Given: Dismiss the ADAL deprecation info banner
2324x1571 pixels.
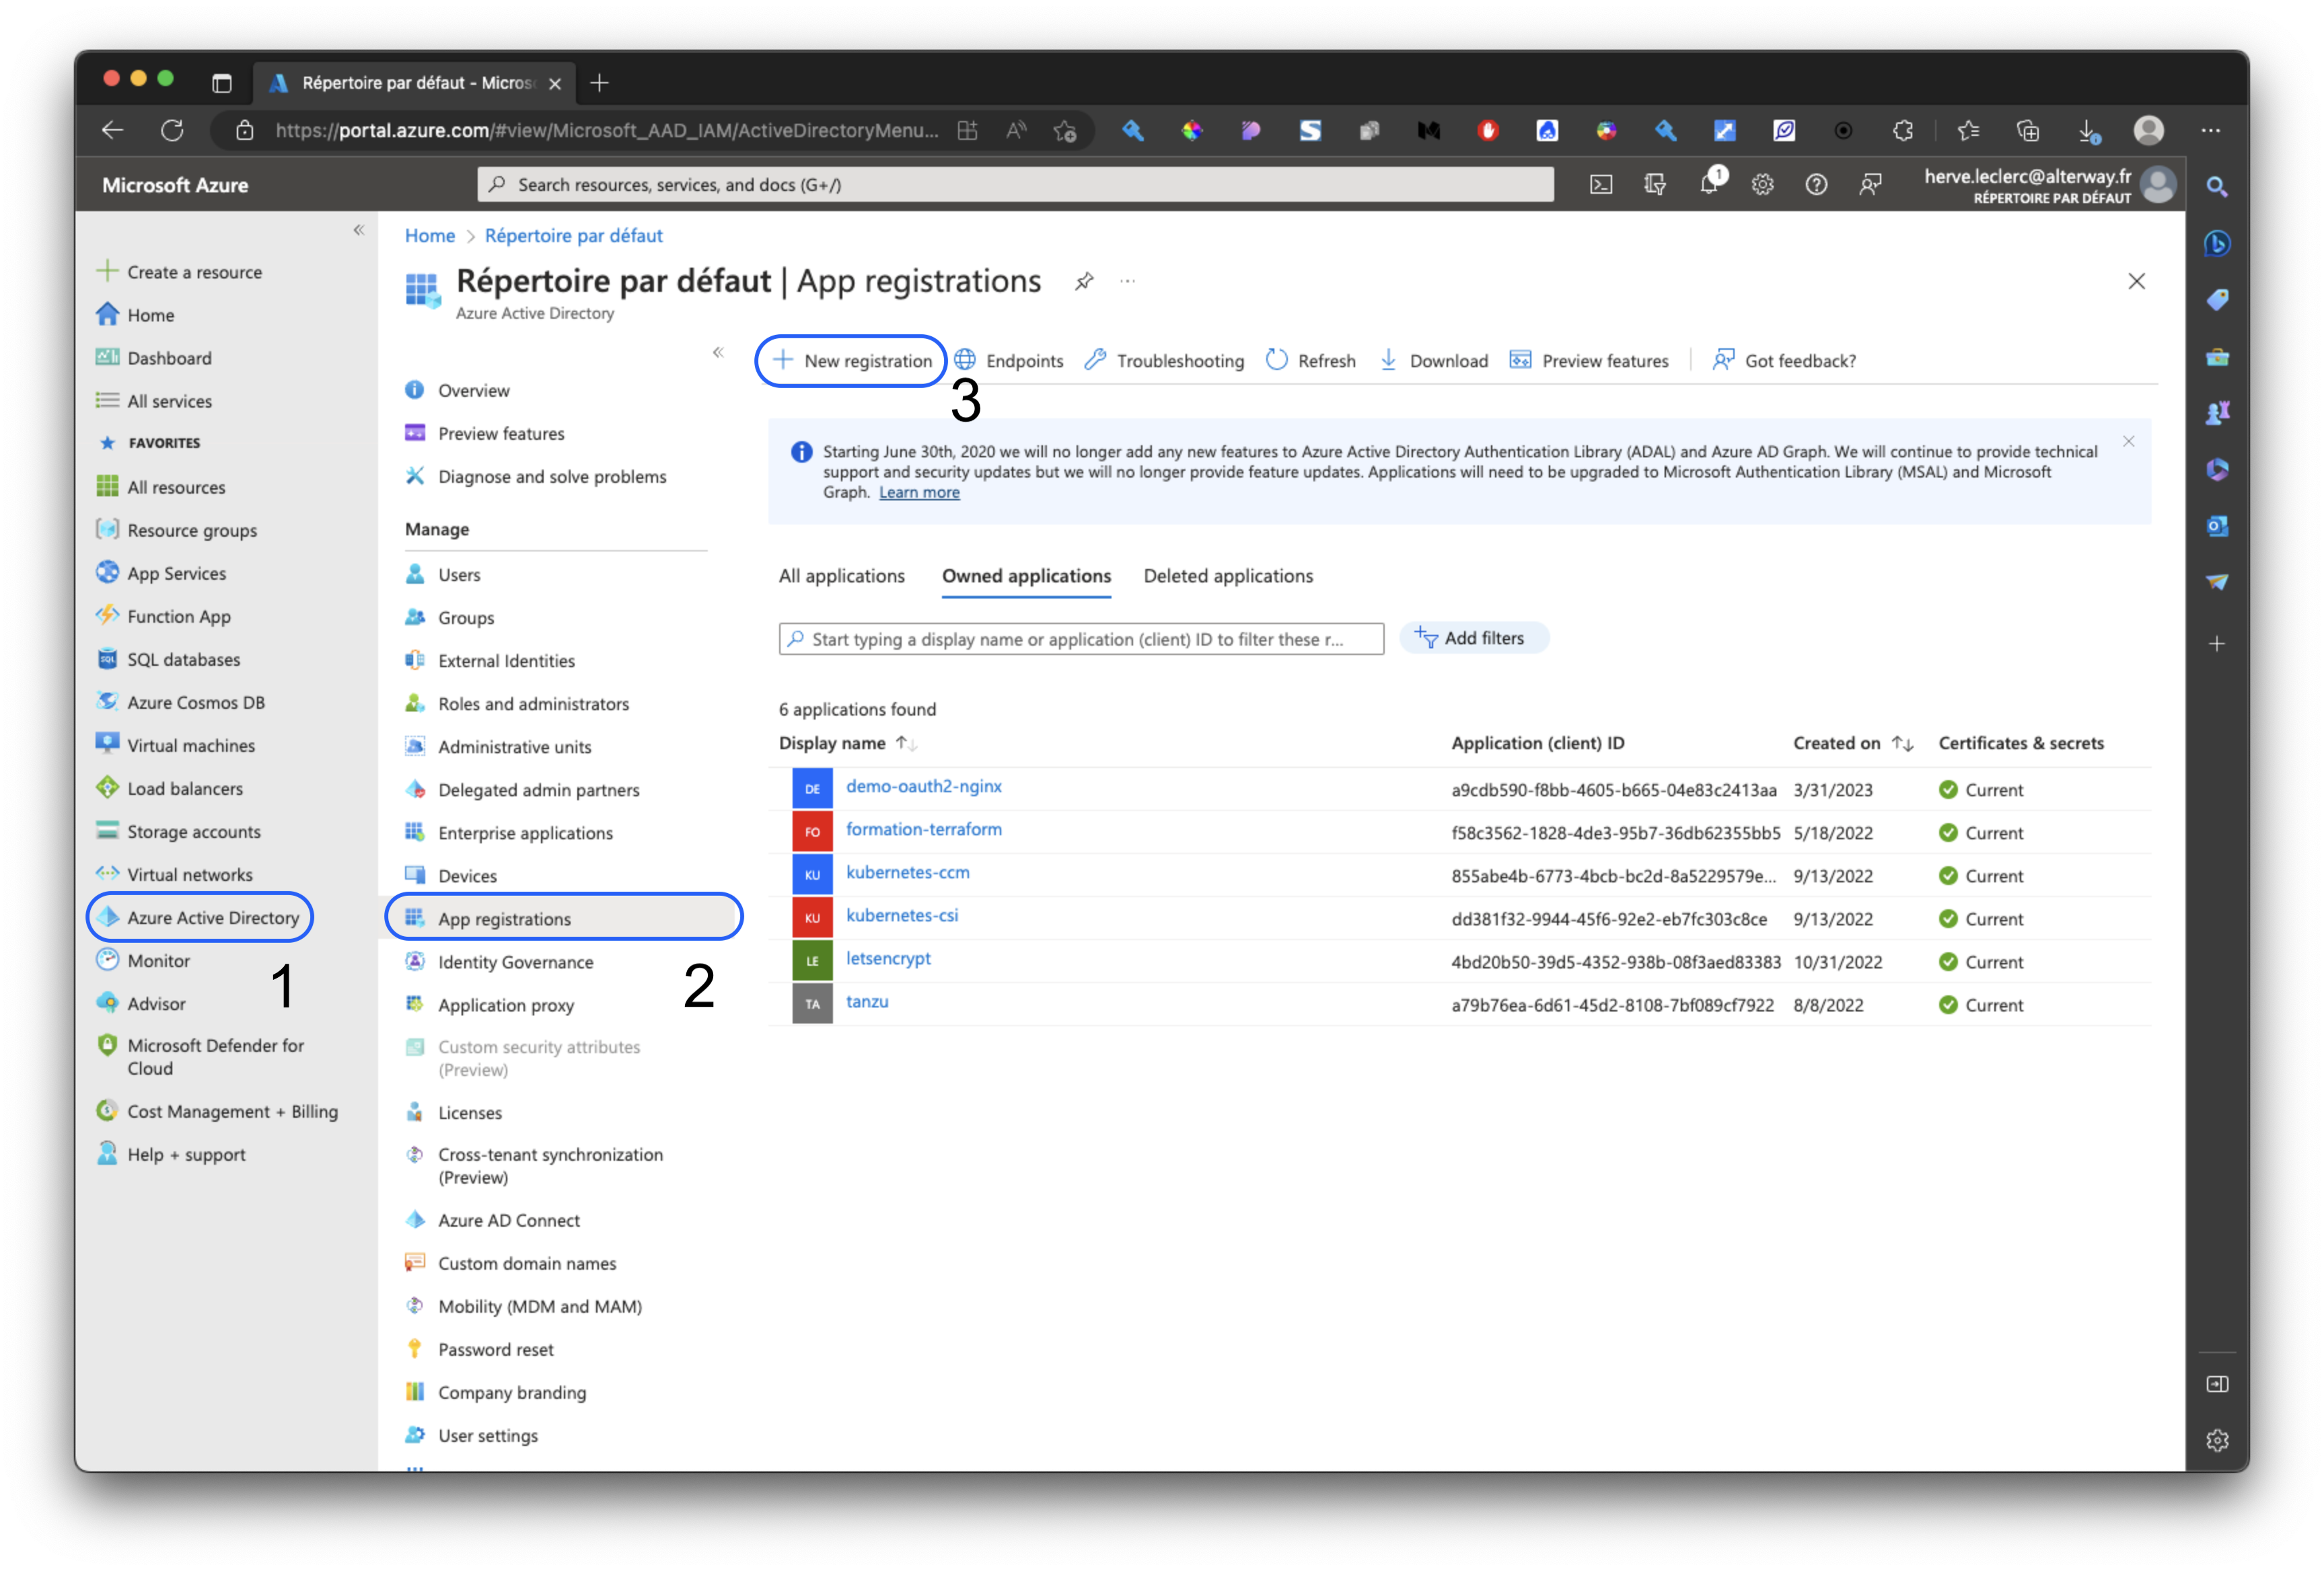Looking at the screenshot, I should coord(2128,442).
